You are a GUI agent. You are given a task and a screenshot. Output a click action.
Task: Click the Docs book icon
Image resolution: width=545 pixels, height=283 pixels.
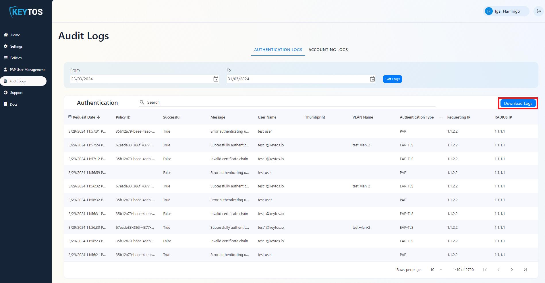click(5, 104)
